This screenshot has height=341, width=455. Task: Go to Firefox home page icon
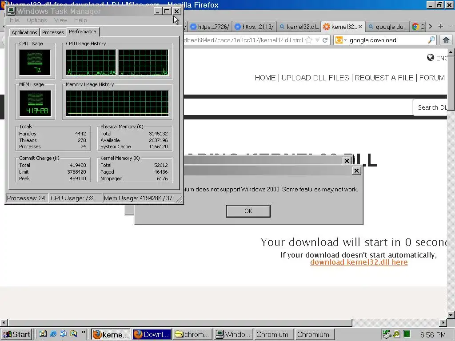(x=446, y=40)
